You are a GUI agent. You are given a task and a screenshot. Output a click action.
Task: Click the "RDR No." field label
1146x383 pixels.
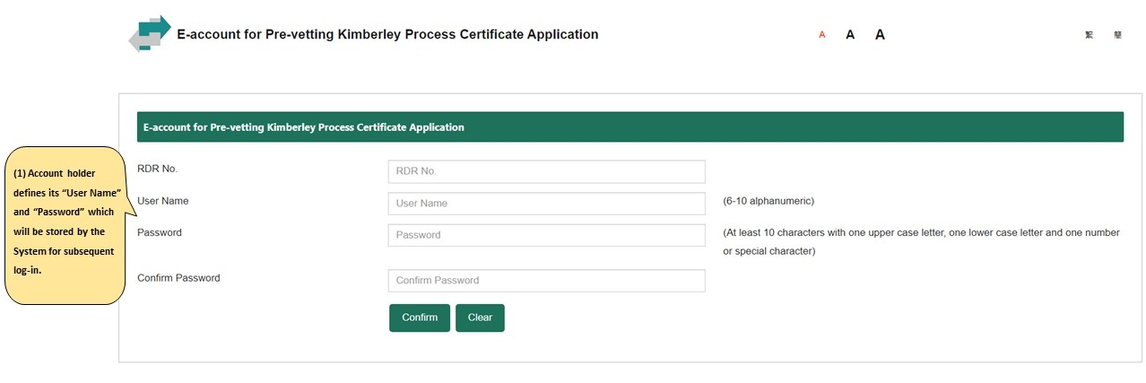pyautogui.click(x=157, y=169)
